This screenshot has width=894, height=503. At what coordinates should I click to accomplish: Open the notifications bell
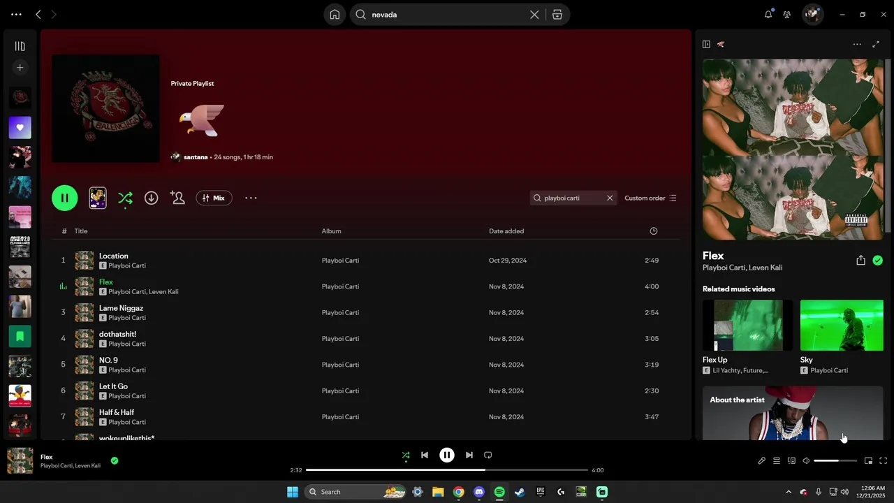[x=768, y=14]
